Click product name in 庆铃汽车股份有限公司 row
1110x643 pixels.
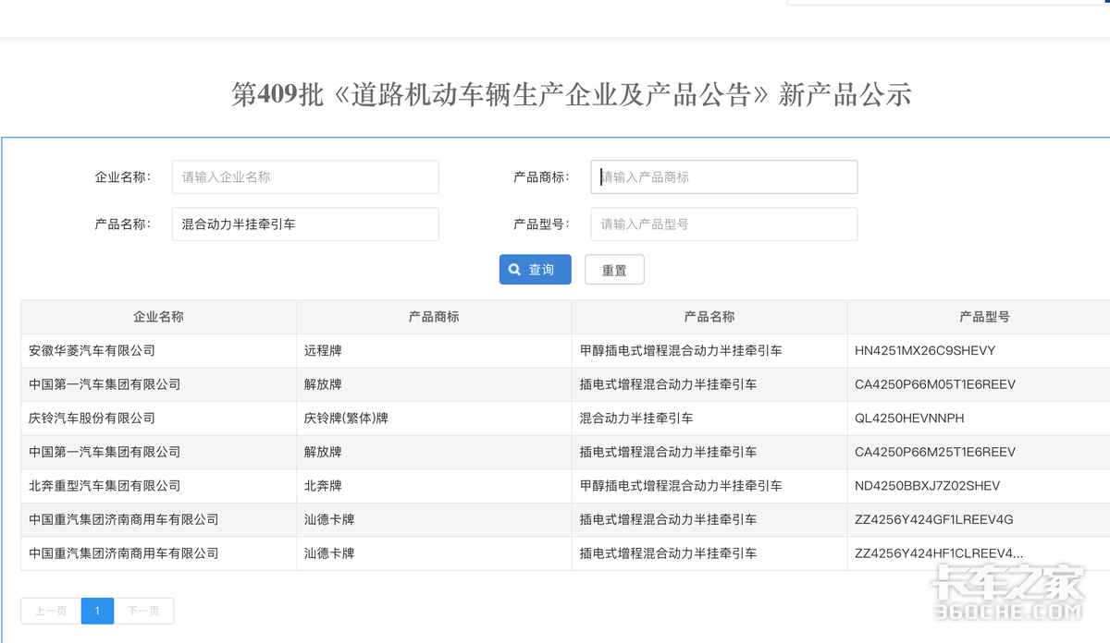(636, 419)
